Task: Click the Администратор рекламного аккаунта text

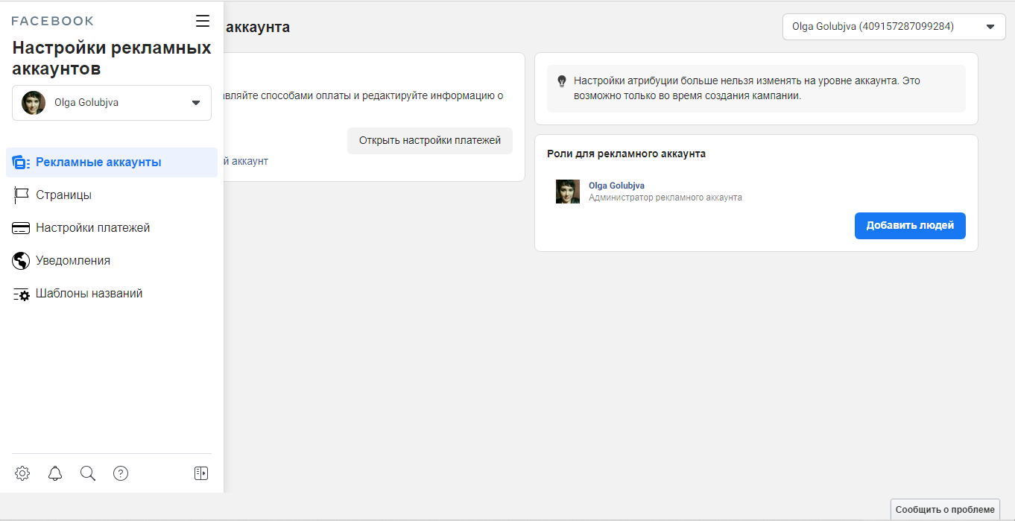Action: click(665, 198)
